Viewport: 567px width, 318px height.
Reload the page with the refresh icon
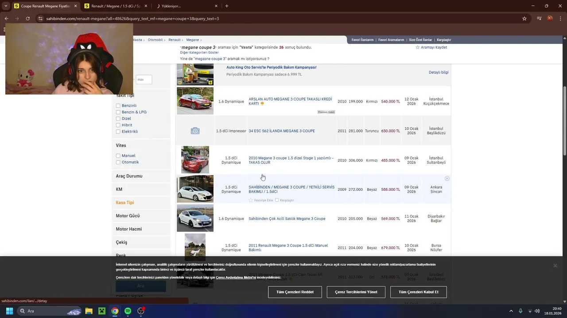click(x=27, y=19)
